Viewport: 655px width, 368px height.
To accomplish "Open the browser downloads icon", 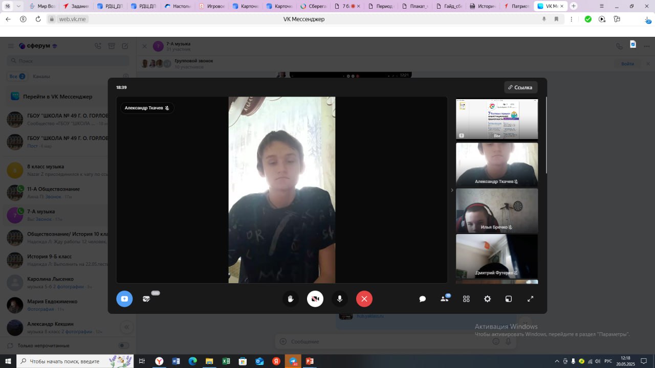I will (x=648, y=19).
